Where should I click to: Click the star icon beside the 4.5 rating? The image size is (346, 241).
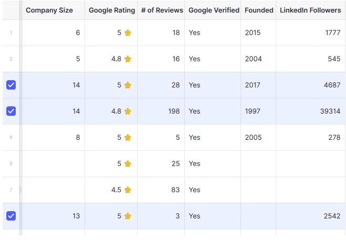[x=128, y=190]
